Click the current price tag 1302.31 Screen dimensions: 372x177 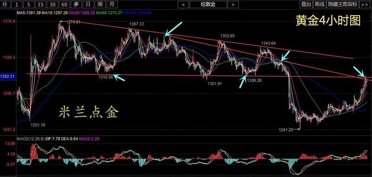point(7,76)
